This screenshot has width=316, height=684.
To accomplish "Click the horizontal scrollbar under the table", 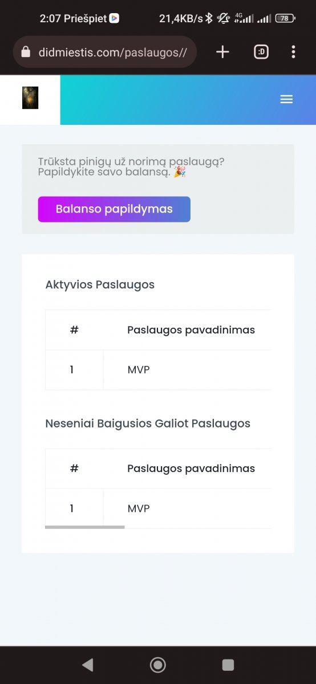I will coord(84,527).
